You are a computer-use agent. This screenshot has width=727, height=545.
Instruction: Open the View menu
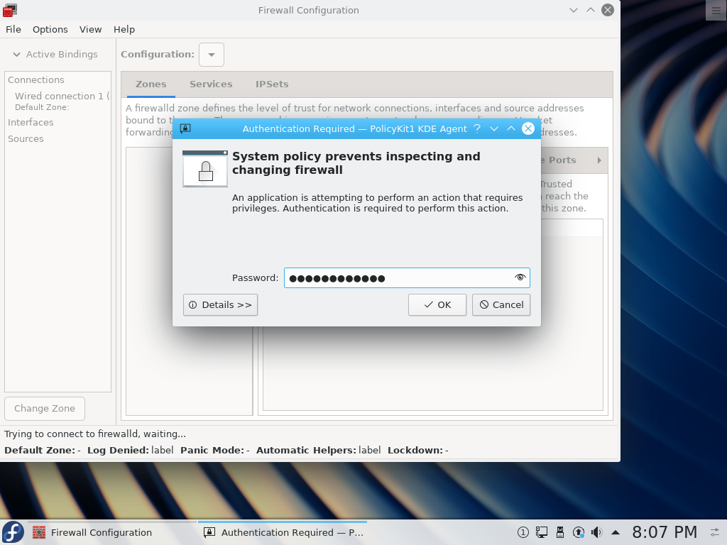tap(90, 29)
